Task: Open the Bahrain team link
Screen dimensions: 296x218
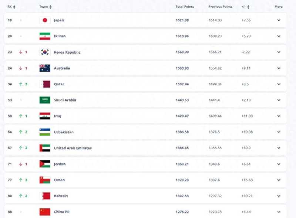Action: coord(61,196)
